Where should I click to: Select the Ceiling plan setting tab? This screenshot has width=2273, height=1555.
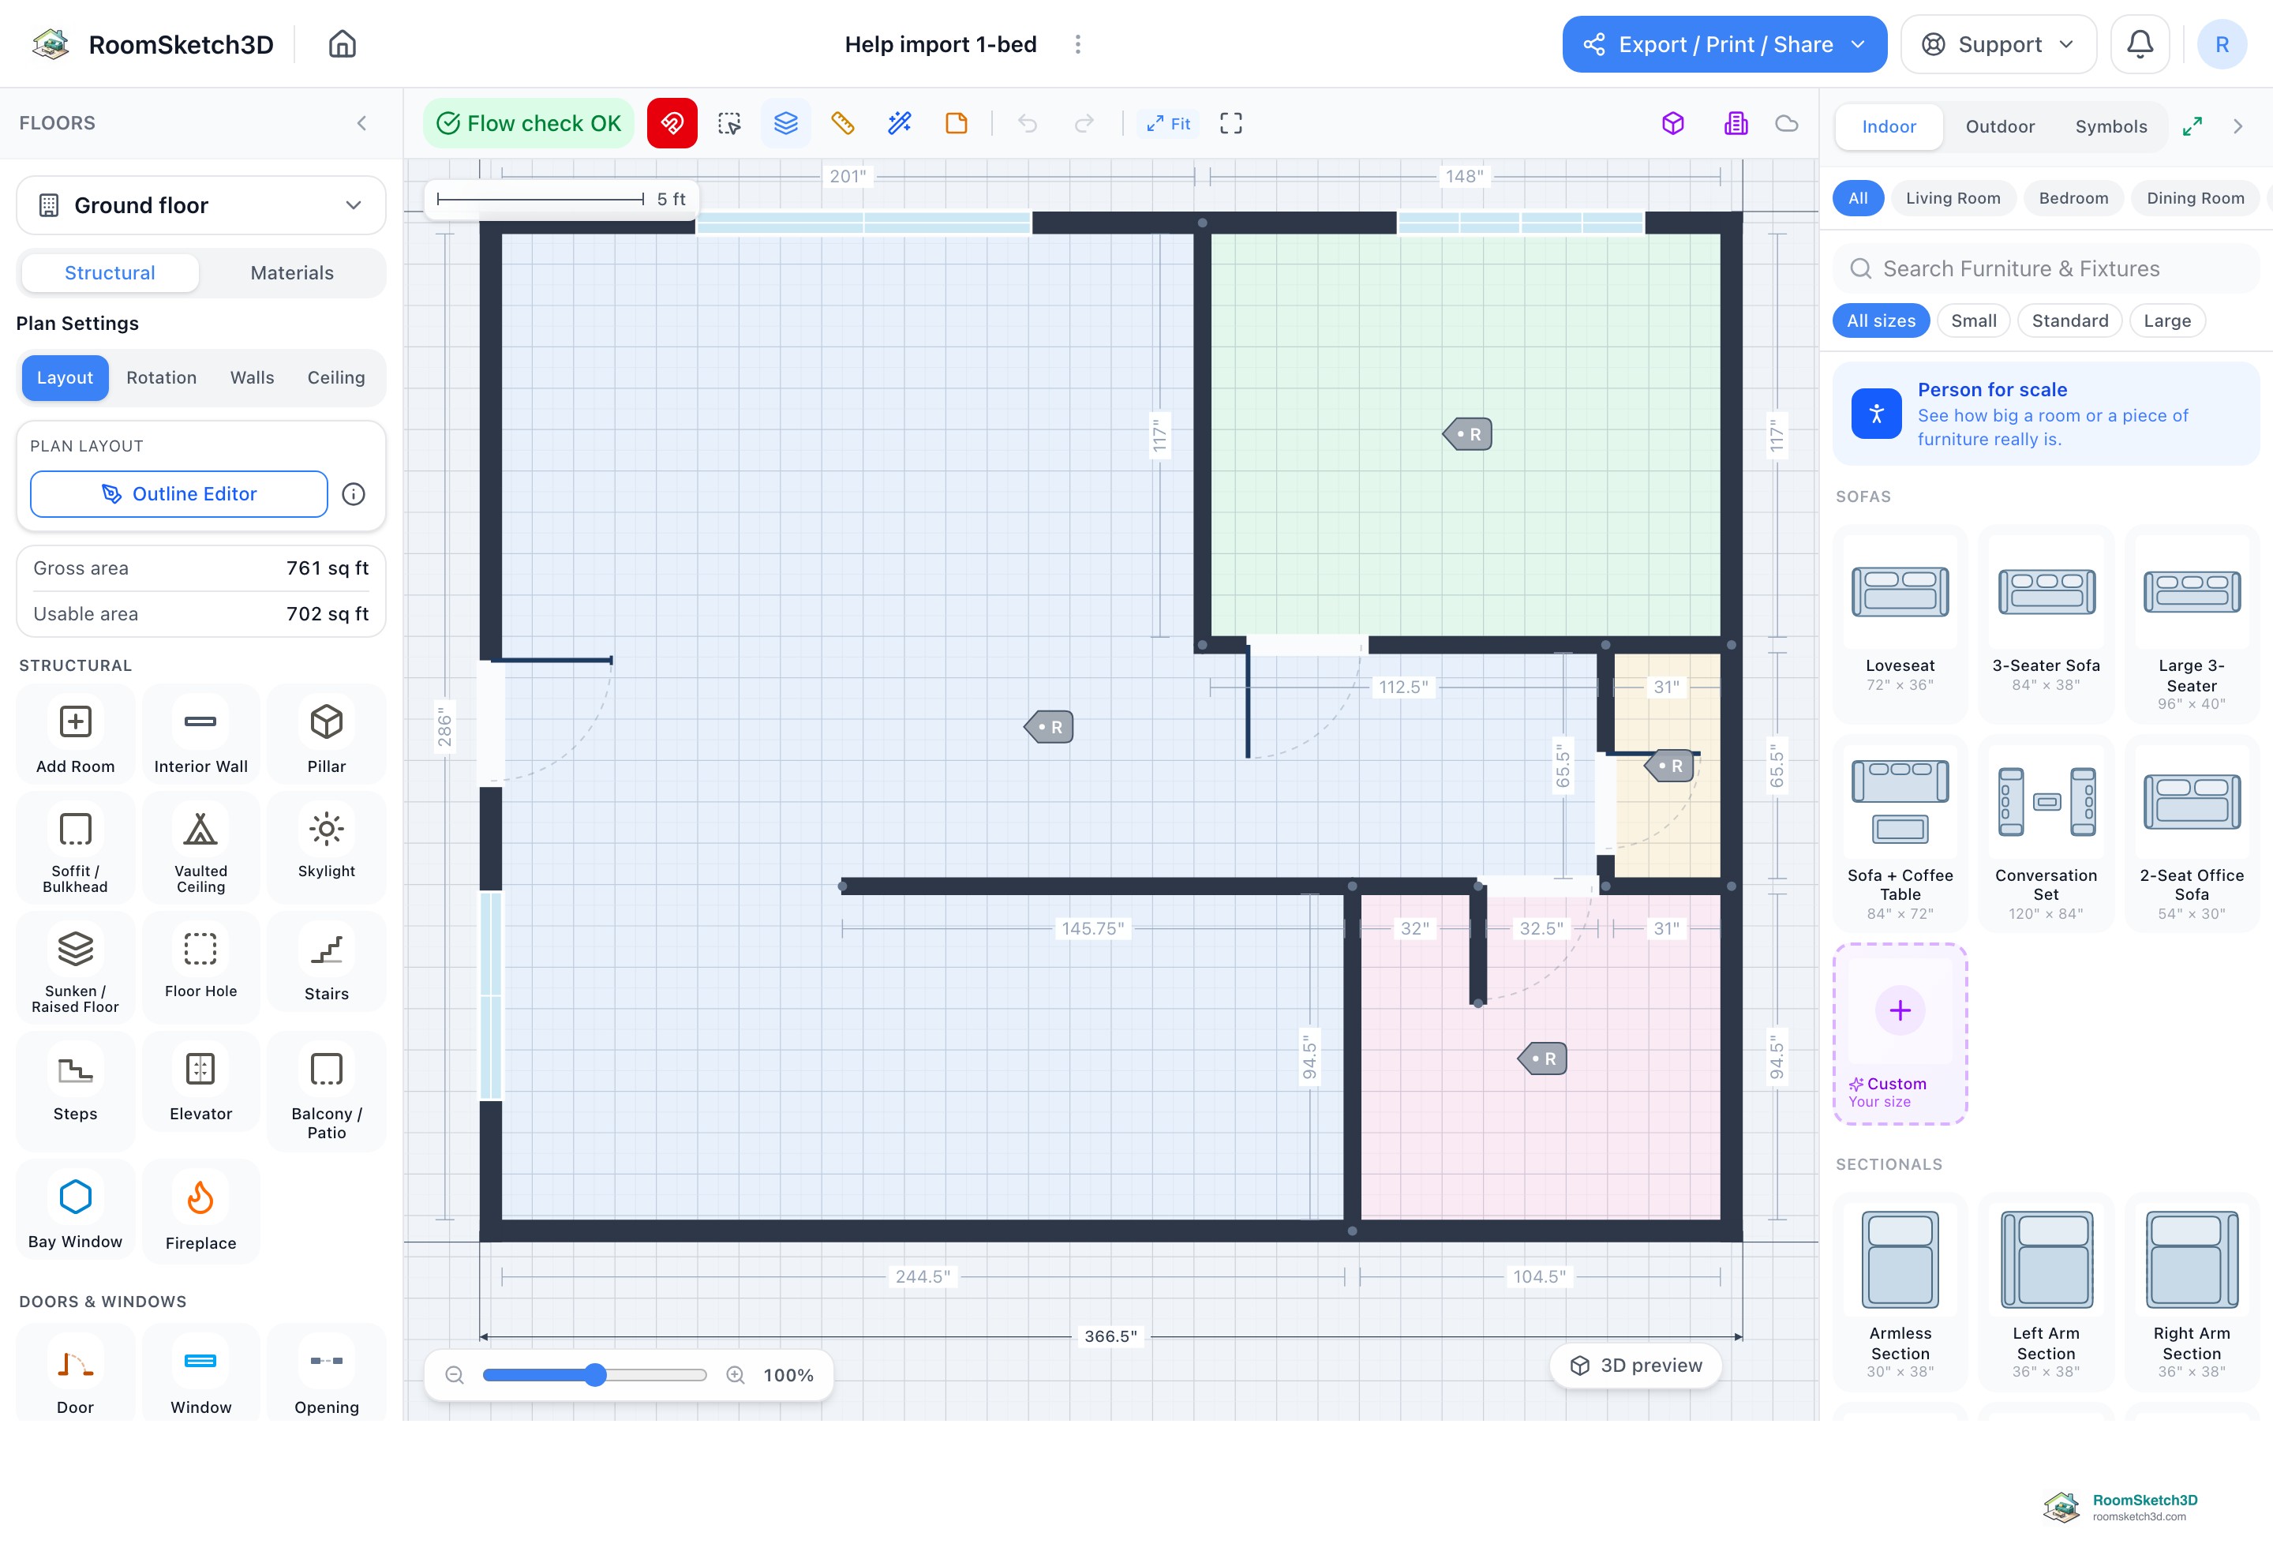pyautogui.click(x=335, y=377)
